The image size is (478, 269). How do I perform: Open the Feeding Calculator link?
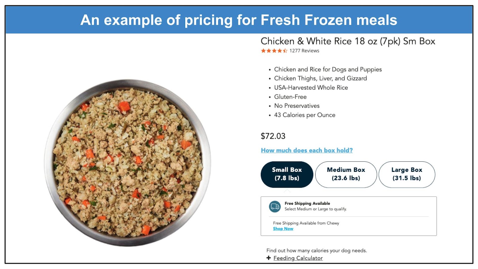point(298,258)
